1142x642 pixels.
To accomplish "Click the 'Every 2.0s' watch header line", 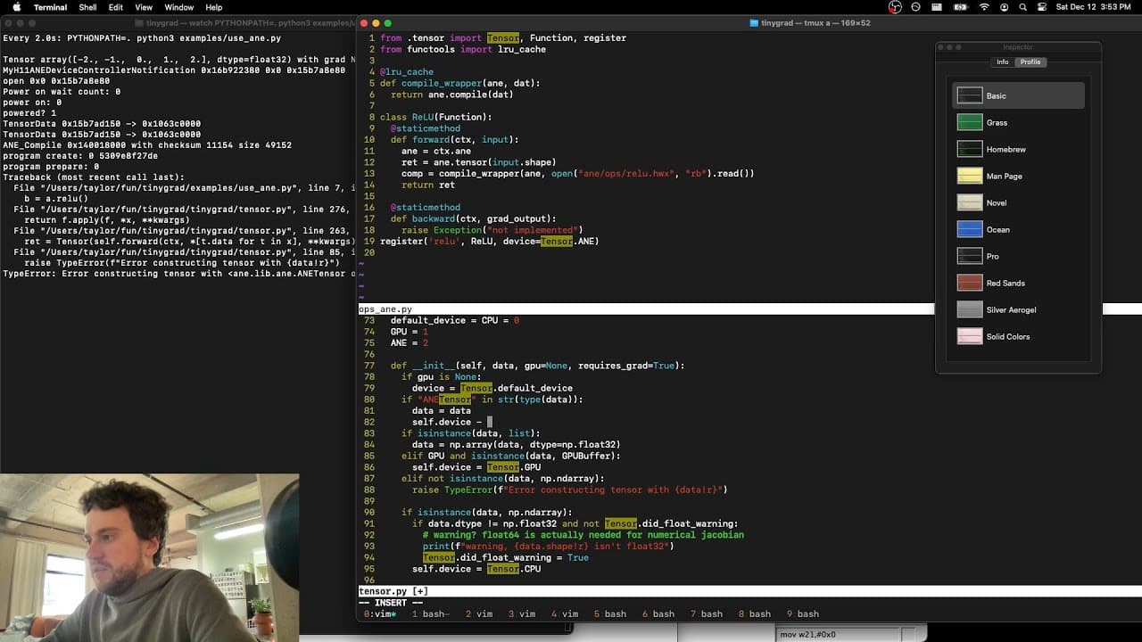I will click(x=142, y=38).
